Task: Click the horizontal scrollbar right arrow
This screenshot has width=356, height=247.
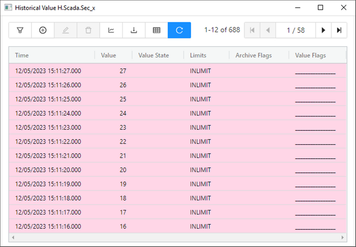Action: 342,237
